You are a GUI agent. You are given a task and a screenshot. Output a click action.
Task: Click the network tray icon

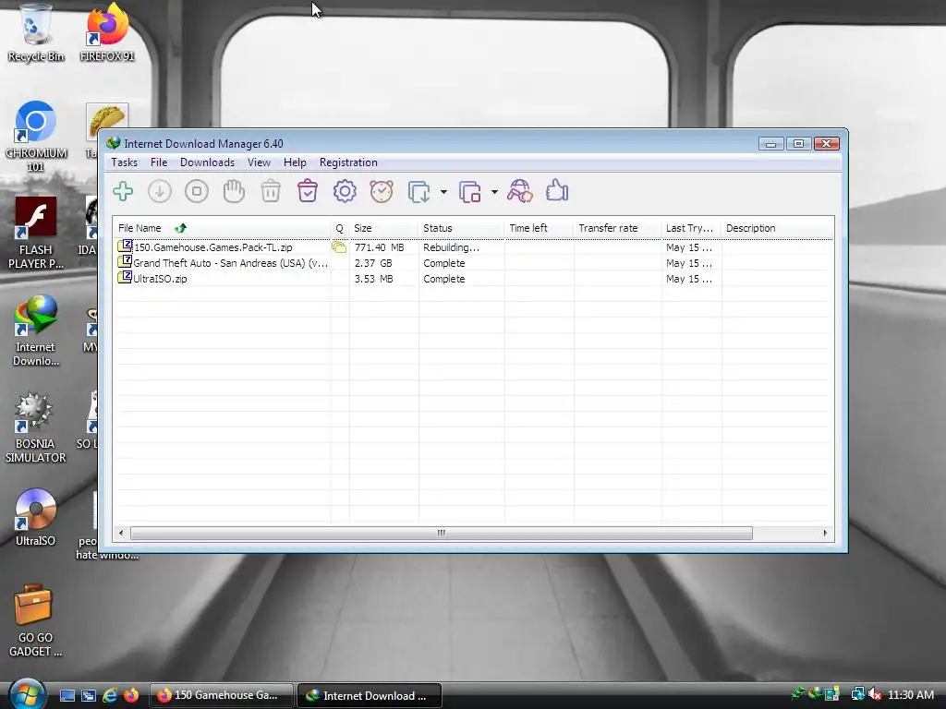[857, 694]
